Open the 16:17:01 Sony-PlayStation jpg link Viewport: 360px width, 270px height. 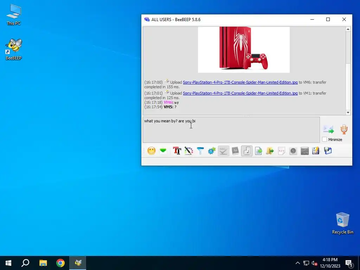point(240,93)
